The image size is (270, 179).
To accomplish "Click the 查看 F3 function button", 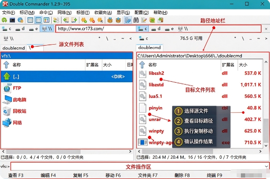I will tap(16, 175).
